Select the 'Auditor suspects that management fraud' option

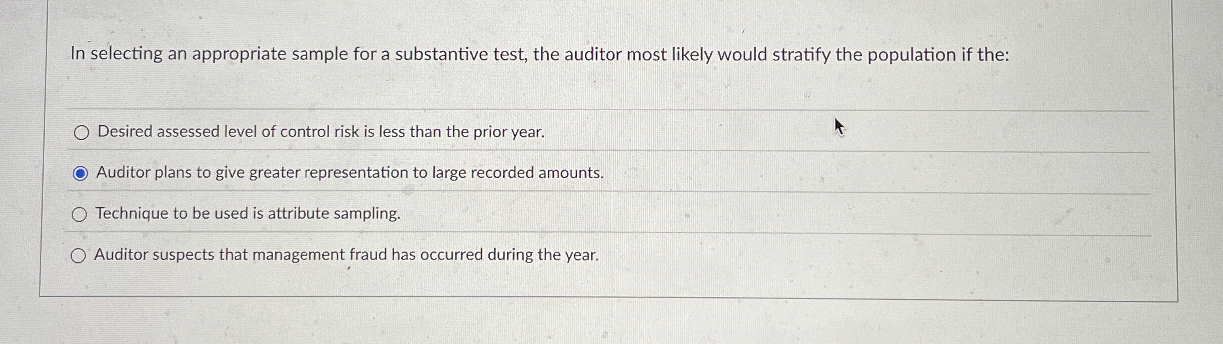80,255
